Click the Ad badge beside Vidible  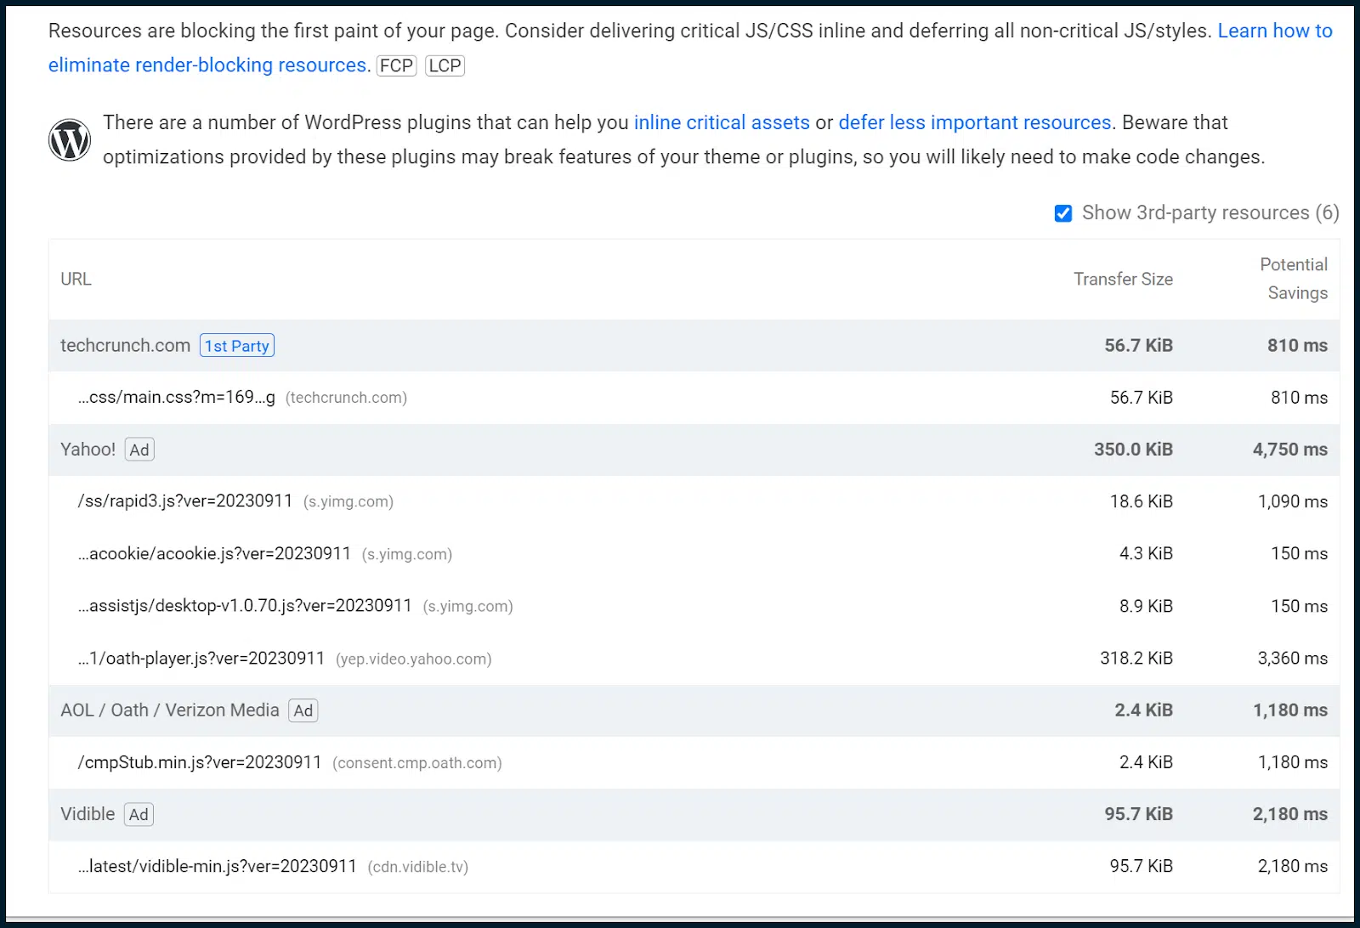point(139,814)
